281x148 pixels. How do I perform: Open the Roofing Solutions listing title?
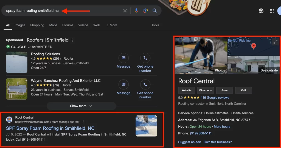click(46, 54)
